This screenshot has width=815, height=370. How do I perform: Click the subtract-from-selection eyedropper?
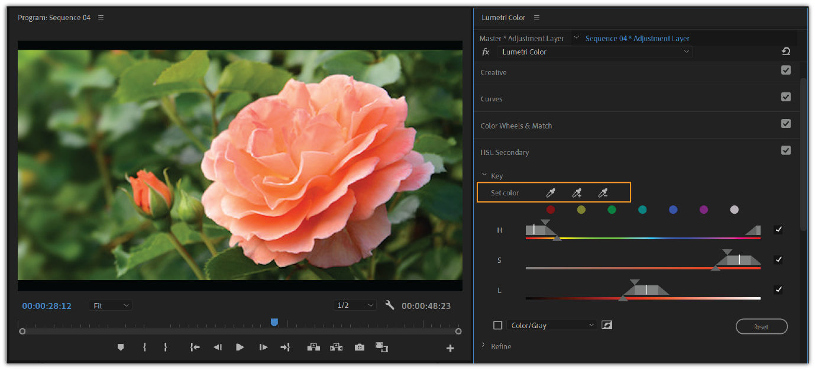pyautogui.click(x=603, y=192)
